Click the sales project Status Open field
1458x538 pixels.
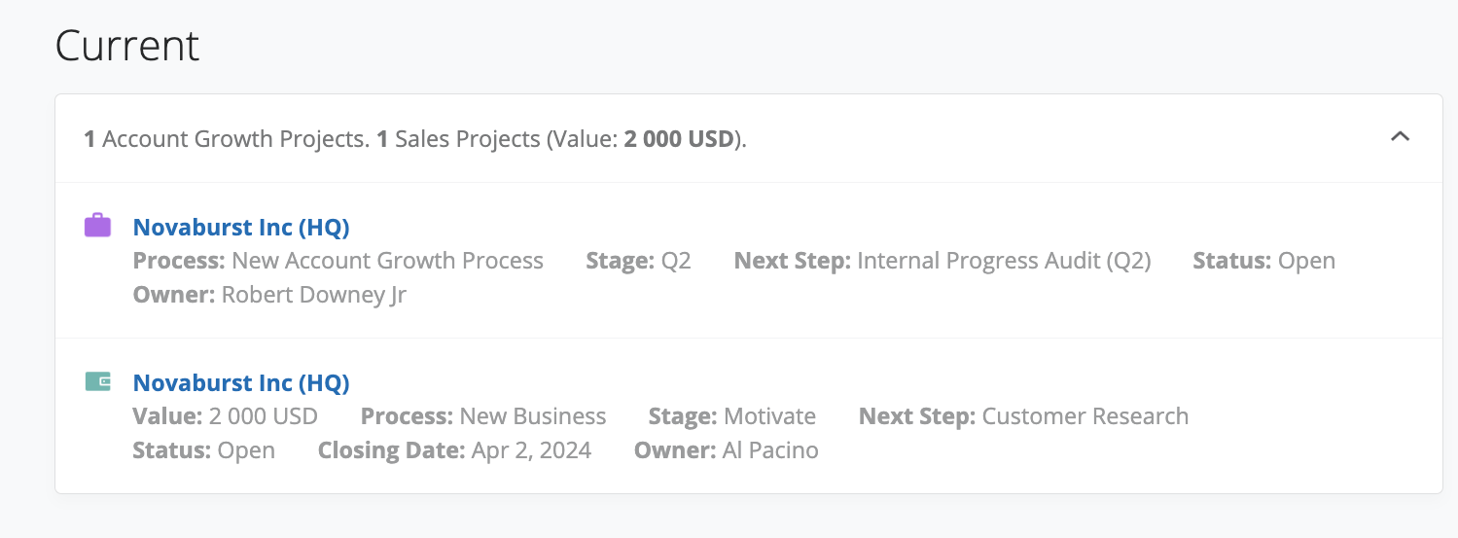click(x=204, y=450)
